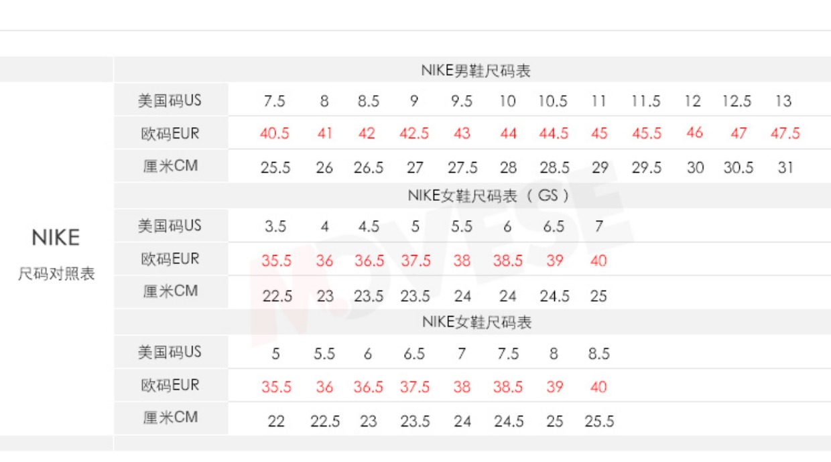Select red EUR size 47.5
The image size is (831, 462).
click(785, 133)
